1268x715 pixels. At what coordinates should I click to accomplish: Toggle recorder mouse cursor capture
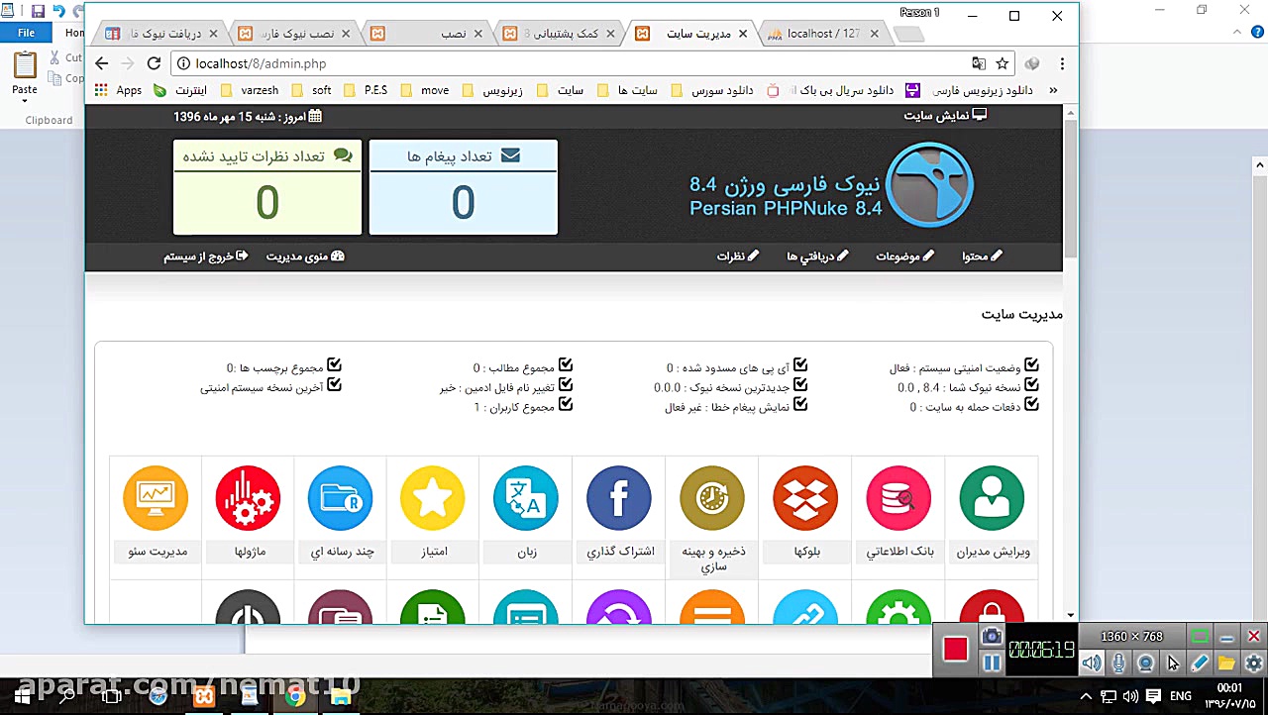[x=1173, y=664]
